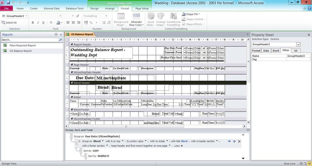Viewport: 312px width, 166px height.
Task: Click Increase Decimals icon
Action: pos(104,23)
